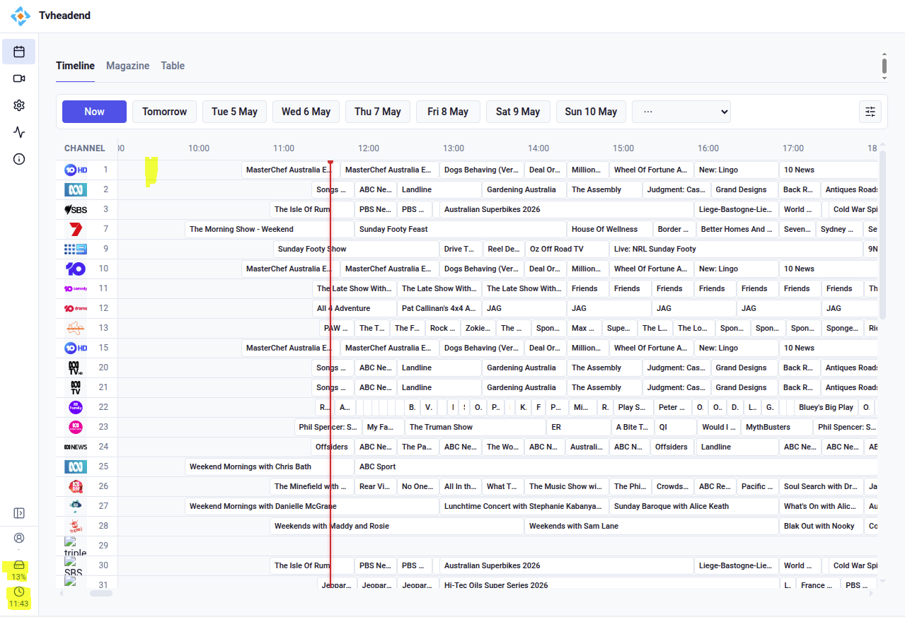Viewport: 905px width, 617px height.
Task: Select the ABC News channel 24 logo
Action: coord(76,447)
